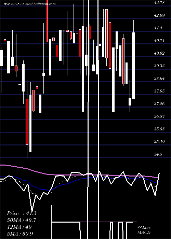171x239 pixels.
Task: Select the 42.78 price axis label
Action: pos(159,2)
